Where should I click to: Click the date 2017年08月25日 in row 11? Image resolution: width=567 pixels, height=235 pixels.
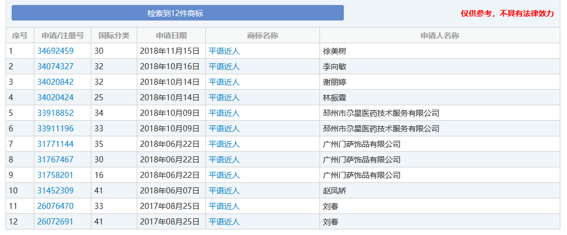pos(170,206)
